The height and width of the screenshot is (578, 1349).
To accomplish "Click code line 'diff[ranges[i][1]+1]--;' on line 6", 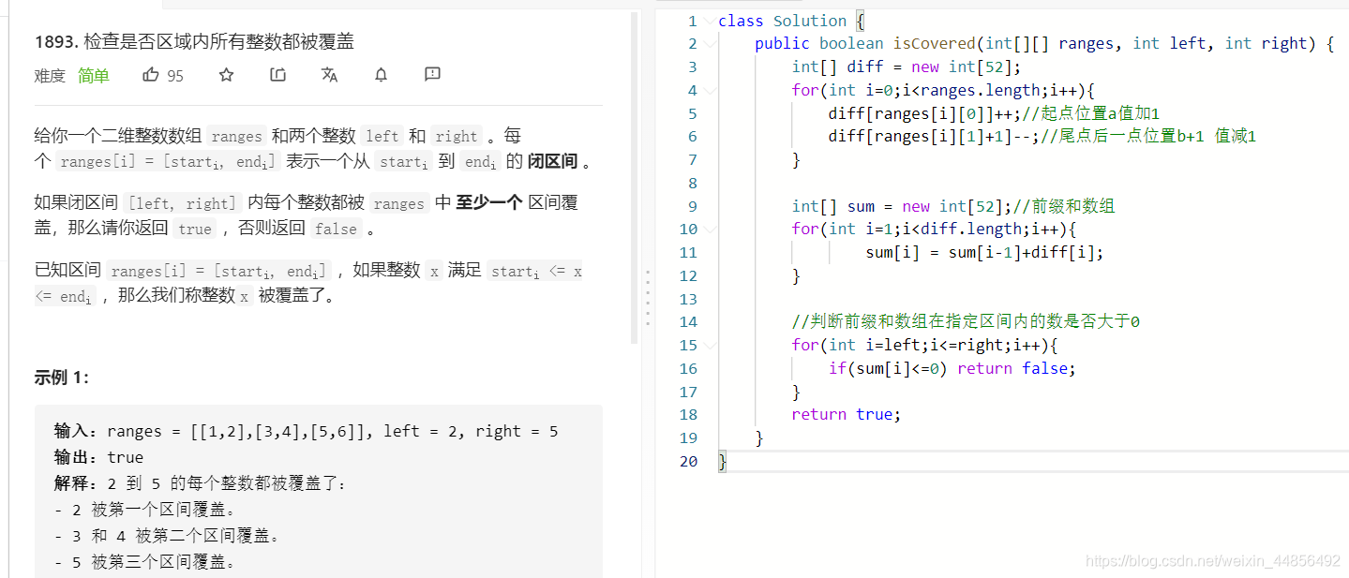I will click(x=934, y=137).
